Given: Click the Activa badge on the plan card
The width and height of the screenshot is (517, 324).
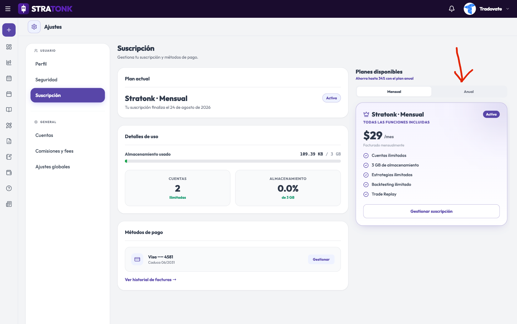Looking at the screenshot, I should point(491,114).
